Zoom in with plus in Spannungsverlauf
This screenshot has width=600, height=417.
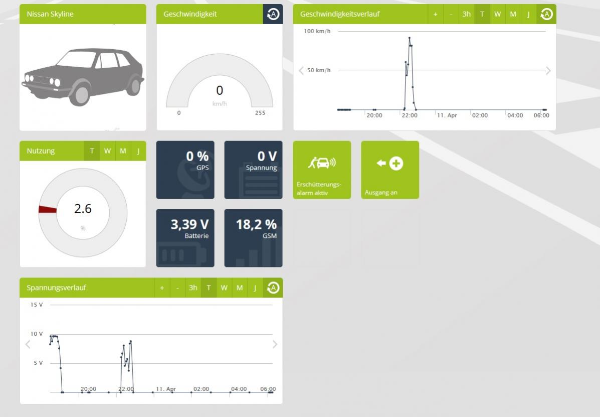coord(162,288)
